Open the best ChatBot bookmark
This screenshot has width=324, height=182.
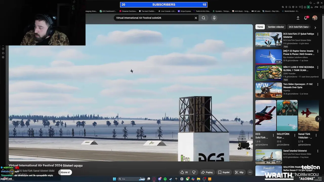pyautogui.click(x=147, y=11)
